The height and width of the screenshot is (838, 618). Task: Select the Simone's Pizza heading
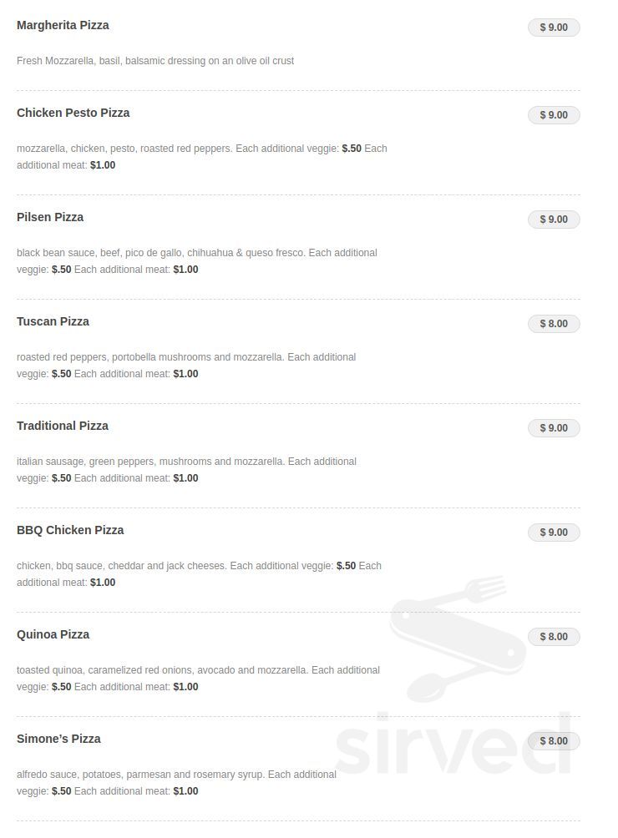coord(58,739)
